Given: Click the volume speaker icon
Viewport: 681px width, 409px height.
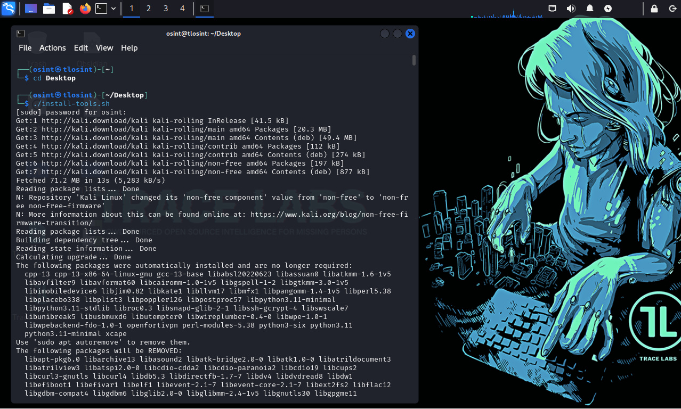Looking at the screenshot, I should 571,9.
